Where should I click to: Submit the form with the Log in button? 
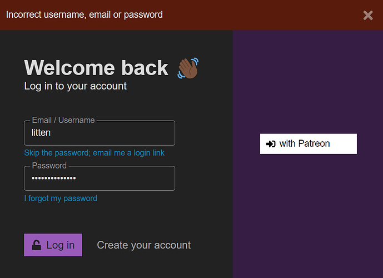tap(53, 245)
